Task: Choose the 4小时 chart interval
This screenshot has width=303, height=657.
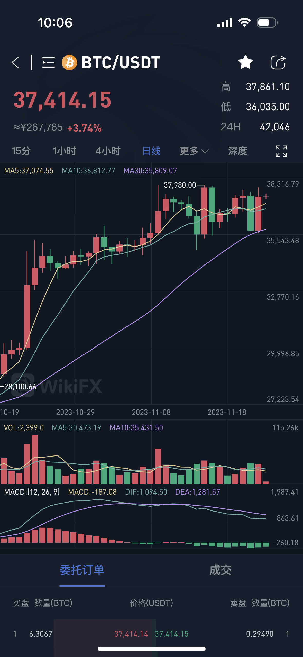Action: [108, 151]
